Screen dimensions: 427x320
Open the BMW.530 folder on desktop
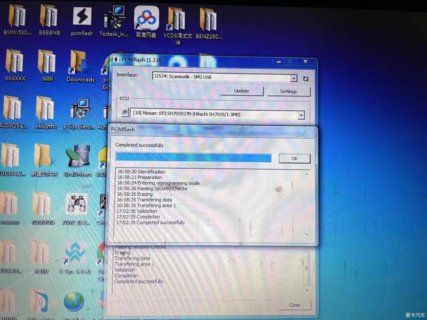17,19
